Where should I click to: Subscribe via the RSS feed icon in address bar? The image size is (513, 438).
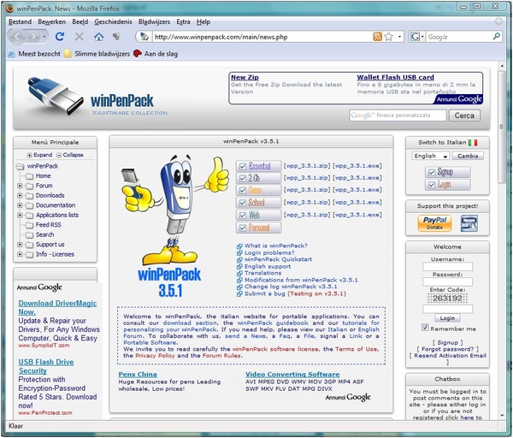tap(377, 37)
